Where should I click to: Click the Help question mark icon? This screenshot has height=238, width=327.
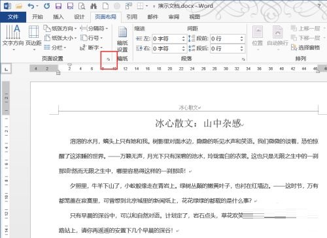pos(319,6)
